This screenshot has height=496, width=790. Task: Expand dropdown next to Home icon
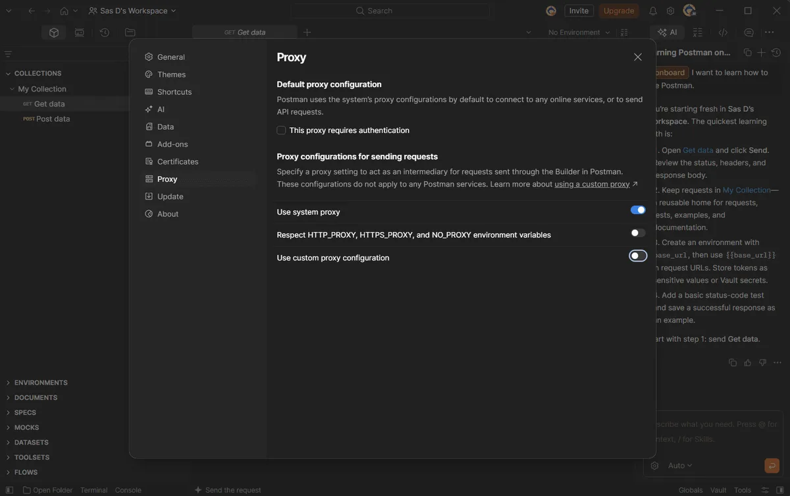pos(75,11)
